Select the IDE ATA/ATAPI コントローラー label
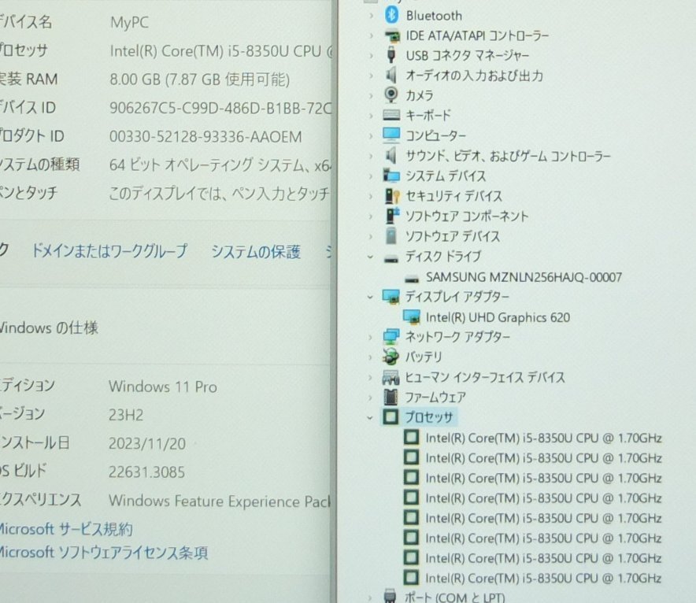Viewport: 696px width, 603px height. pos(477,35)
